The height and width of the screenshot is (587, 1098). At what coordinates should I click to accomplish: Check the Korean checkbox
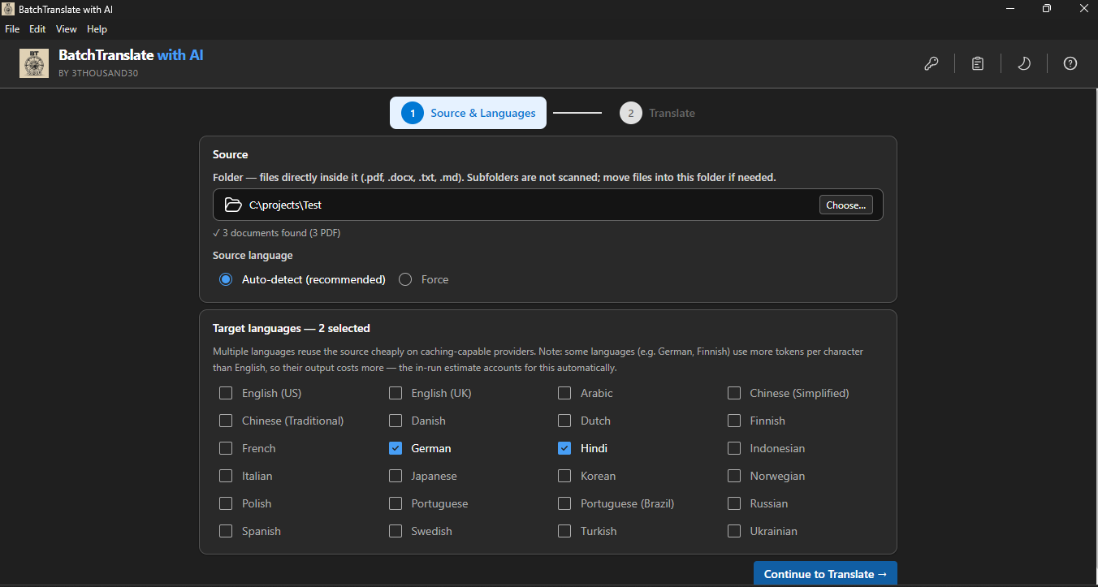tap(564, 476)
